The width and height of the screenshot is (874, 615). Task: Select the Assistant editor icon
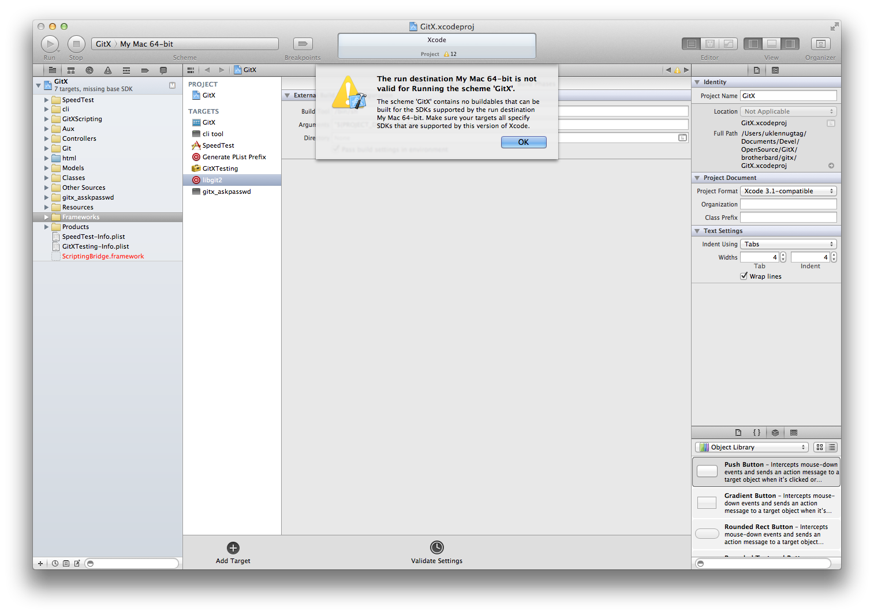click(x=710, y=44)
